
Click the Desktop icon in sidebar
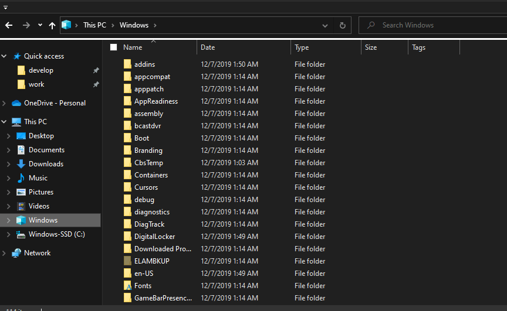click(21, 136)
